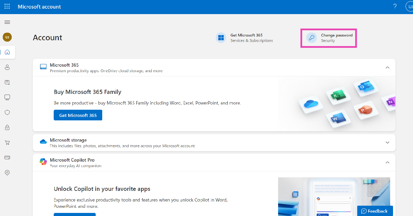Click the Microsoft account header title
The width and height of the screenshot is (413, 216).
[x=39, y=7]
